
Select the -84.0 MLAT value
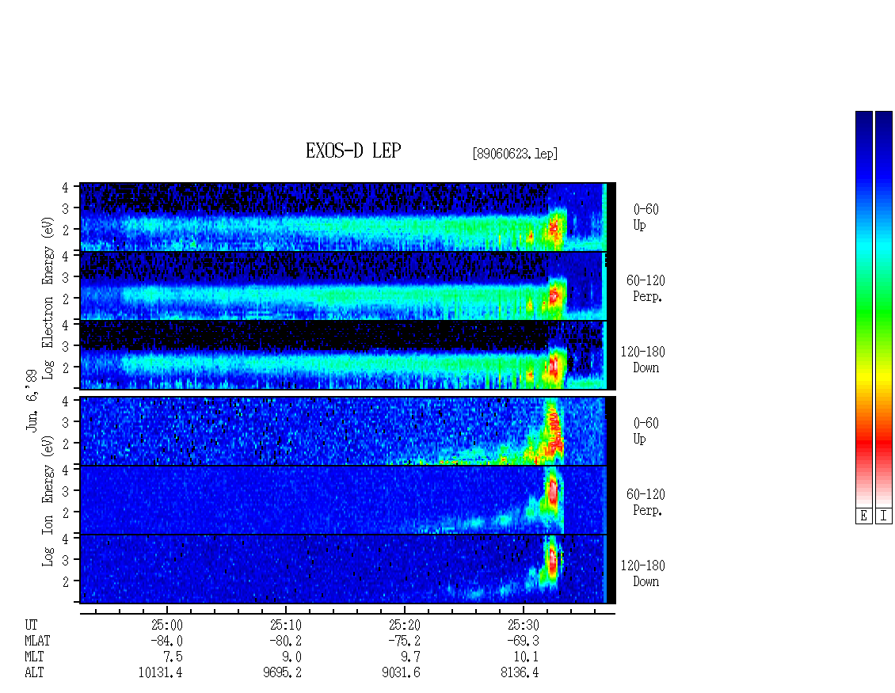coord(166,641)
